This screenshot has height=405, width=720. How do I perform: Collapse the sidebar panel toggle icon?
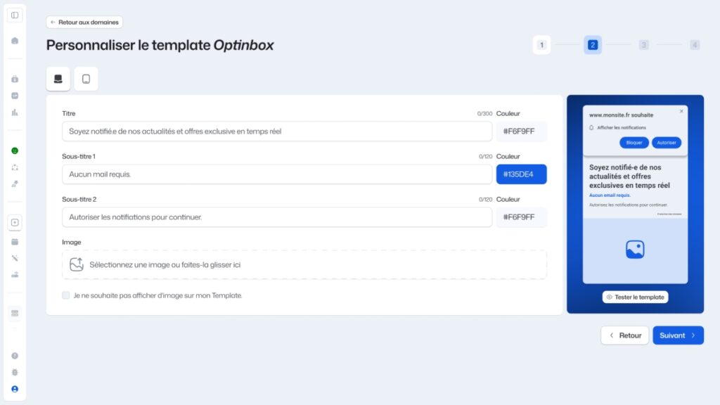pos(15,15)
